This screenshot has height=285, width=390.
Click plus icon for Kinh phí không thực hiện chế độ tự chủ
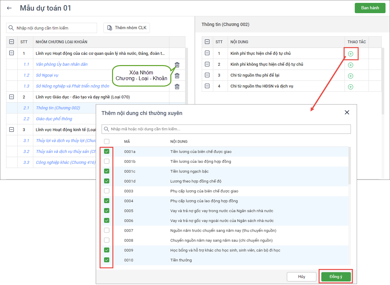(x=351, y=65)
